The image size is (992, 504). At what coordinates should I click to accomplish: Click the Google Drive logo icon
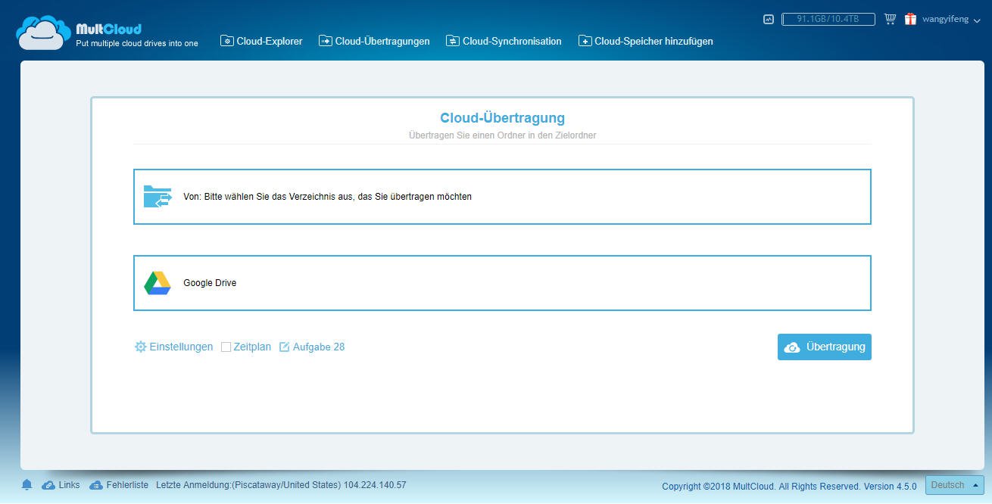(x=158, y=283)
